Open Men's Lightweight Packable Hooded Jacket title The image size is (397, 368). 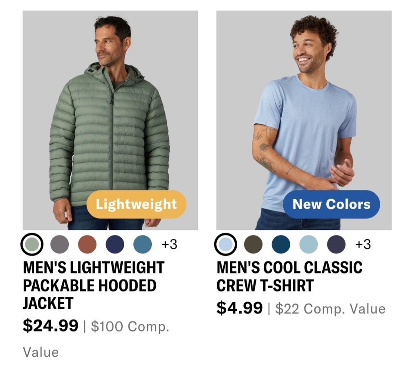94,285
